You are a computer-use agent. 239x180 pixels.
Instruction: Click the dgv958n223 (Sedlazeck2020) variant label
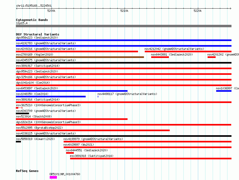pos(37,38)
